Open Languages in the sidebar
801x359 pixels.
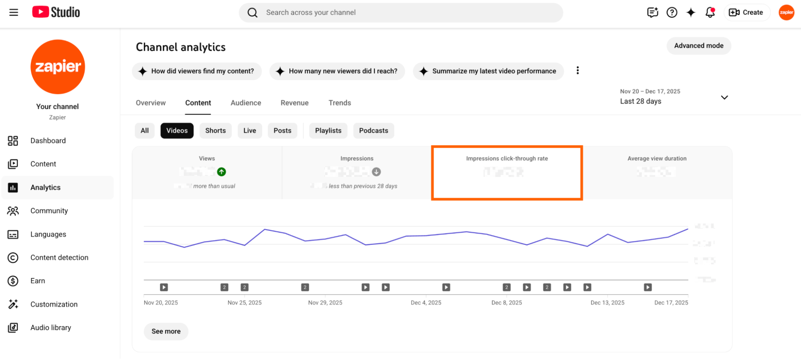click(x=58, y=234)
